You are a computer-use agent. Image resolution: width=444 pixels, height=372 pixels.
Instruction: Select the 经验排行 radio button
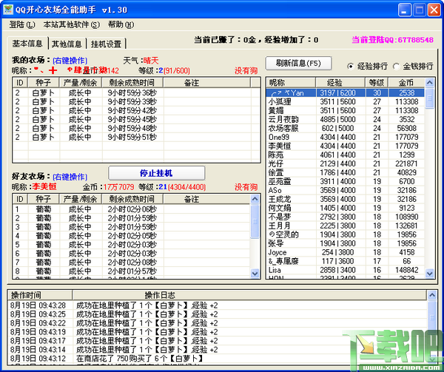click(367, 67)
